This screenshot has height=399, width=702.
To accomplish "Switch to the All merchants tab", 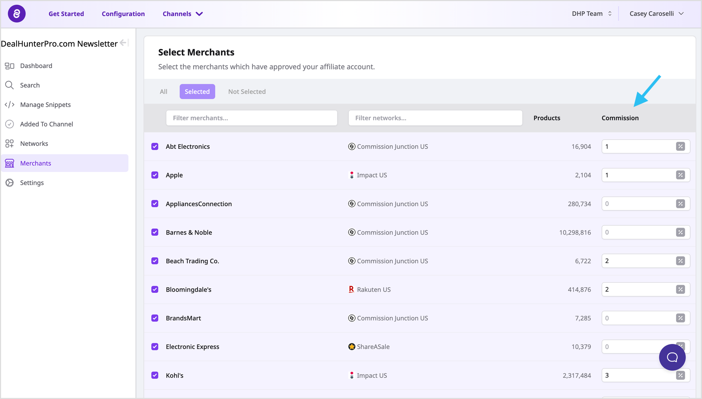I will (x=164, y=92).
